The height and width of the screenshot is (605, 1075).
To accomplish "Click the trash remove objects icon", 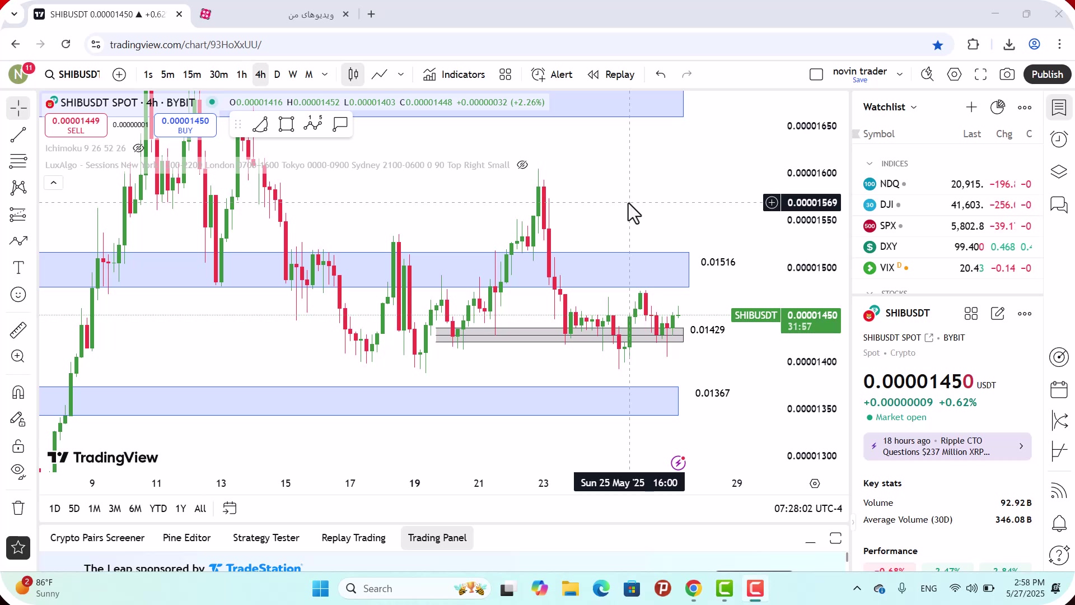I will [18, 508].
